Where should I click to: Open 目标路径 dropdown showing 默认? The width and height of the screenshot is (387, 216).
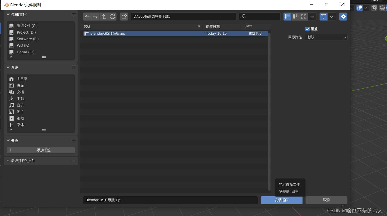click(x=326, y=37)
